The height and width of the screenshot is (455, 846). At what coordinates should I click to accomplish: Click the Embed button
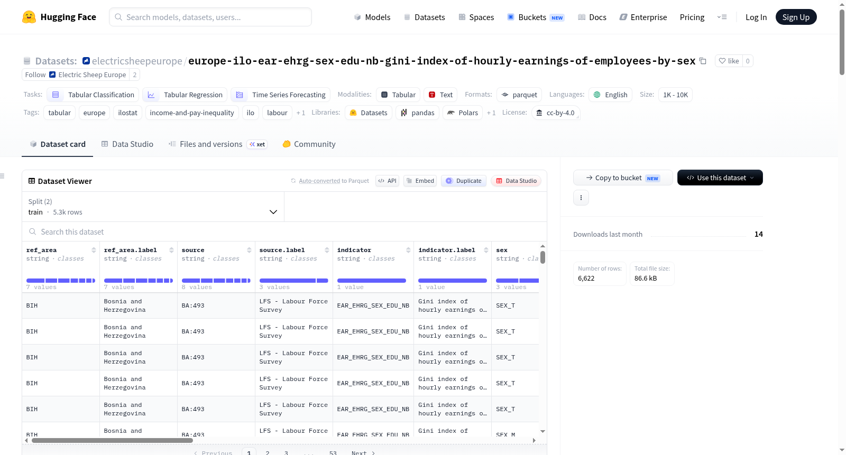pyautogui.click(x=420, y=181)
